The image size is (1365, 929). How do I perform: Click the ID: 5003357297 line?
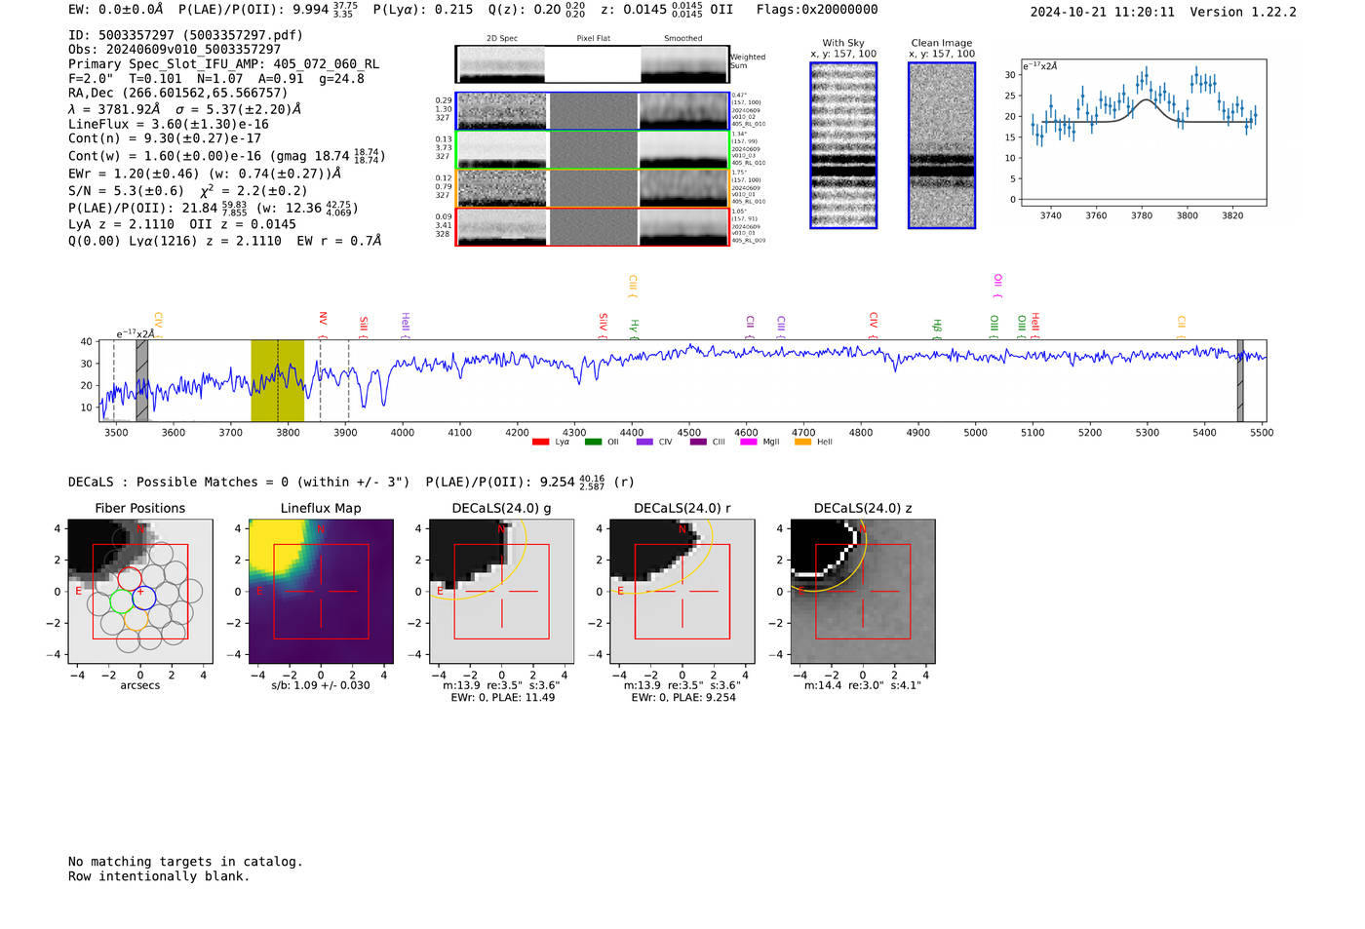click(x=185, y=35)
